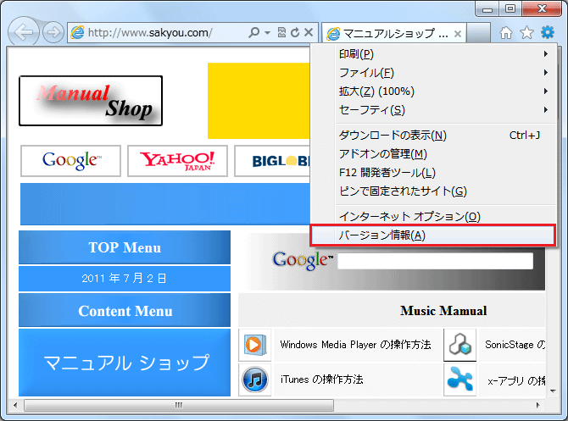This screenshot has width=568, height=421.
Task: Click the Windows Media Player icon
Action: click(253, 345)
